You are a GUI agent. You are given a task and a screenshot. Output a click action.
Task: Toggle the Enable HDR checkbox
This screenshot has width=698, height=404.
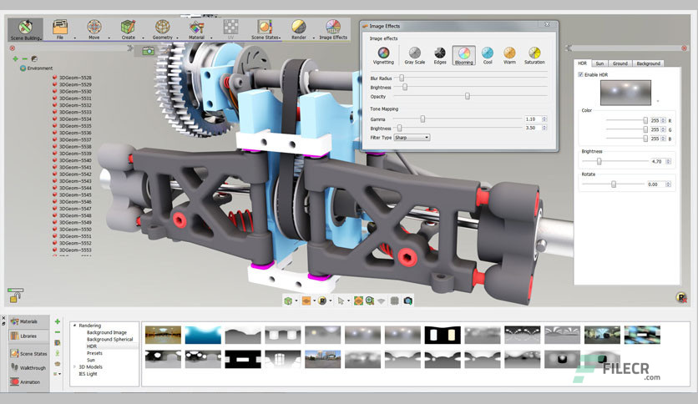click(580, 75)
